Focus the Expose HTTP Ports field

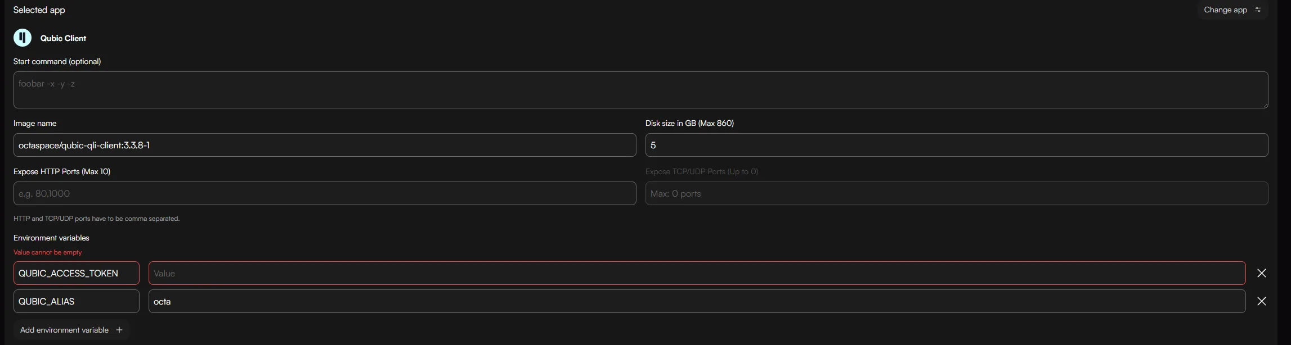[325, 193]
